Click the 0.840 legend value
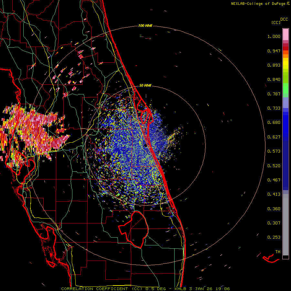Screen dimensions: 291x291 coord(274,80)
